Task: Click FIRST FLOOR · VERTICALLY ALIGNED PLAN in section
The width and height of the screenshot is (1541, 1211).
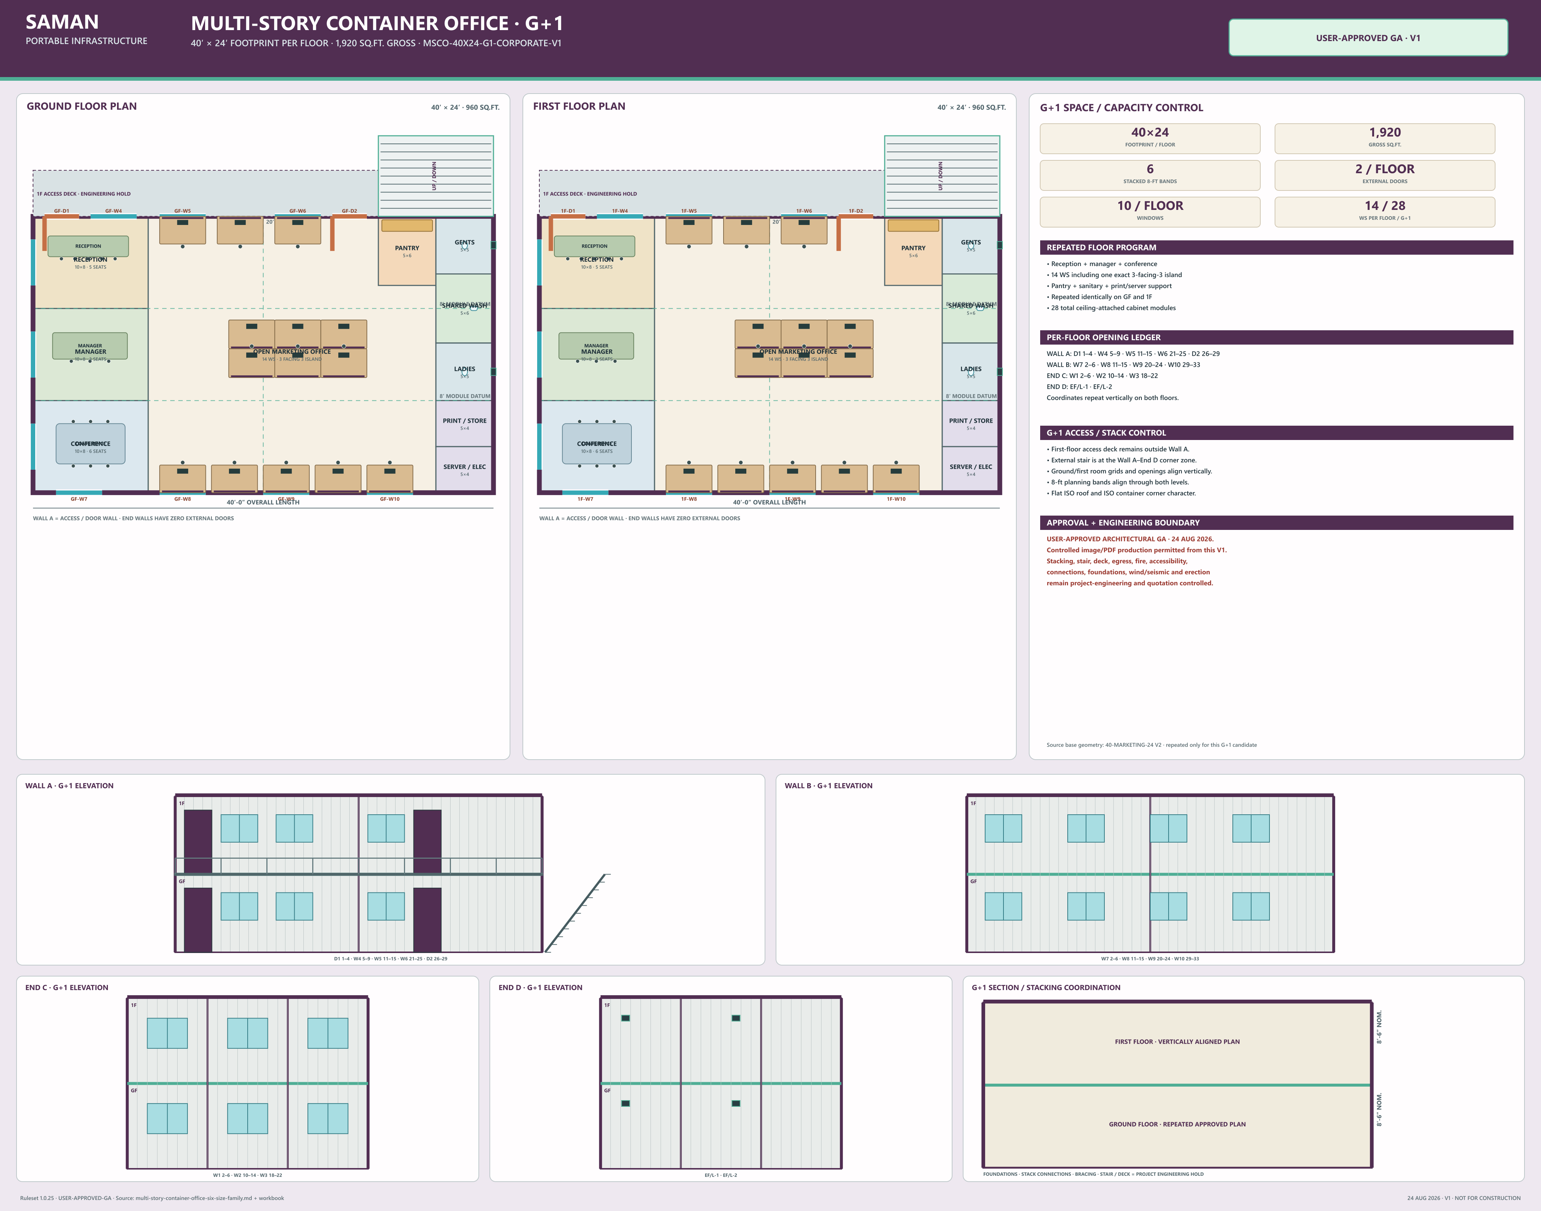Action: tap(1177, 1041)
